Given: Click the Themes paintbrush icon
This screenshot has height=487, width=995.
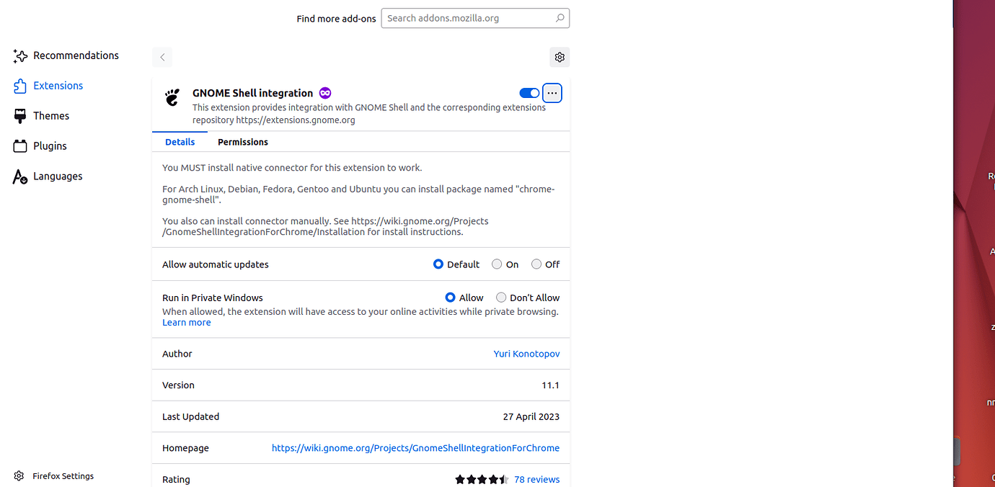Looking at the screenshot, I should [x=20, y=116].
